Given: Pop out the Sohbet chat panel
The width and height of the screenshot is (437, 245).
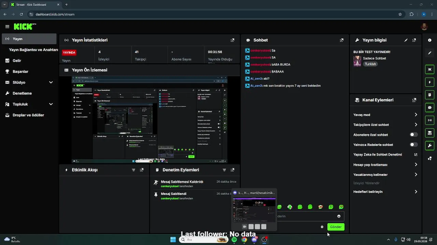Looking at the screenshot, I should click(341, 40).
